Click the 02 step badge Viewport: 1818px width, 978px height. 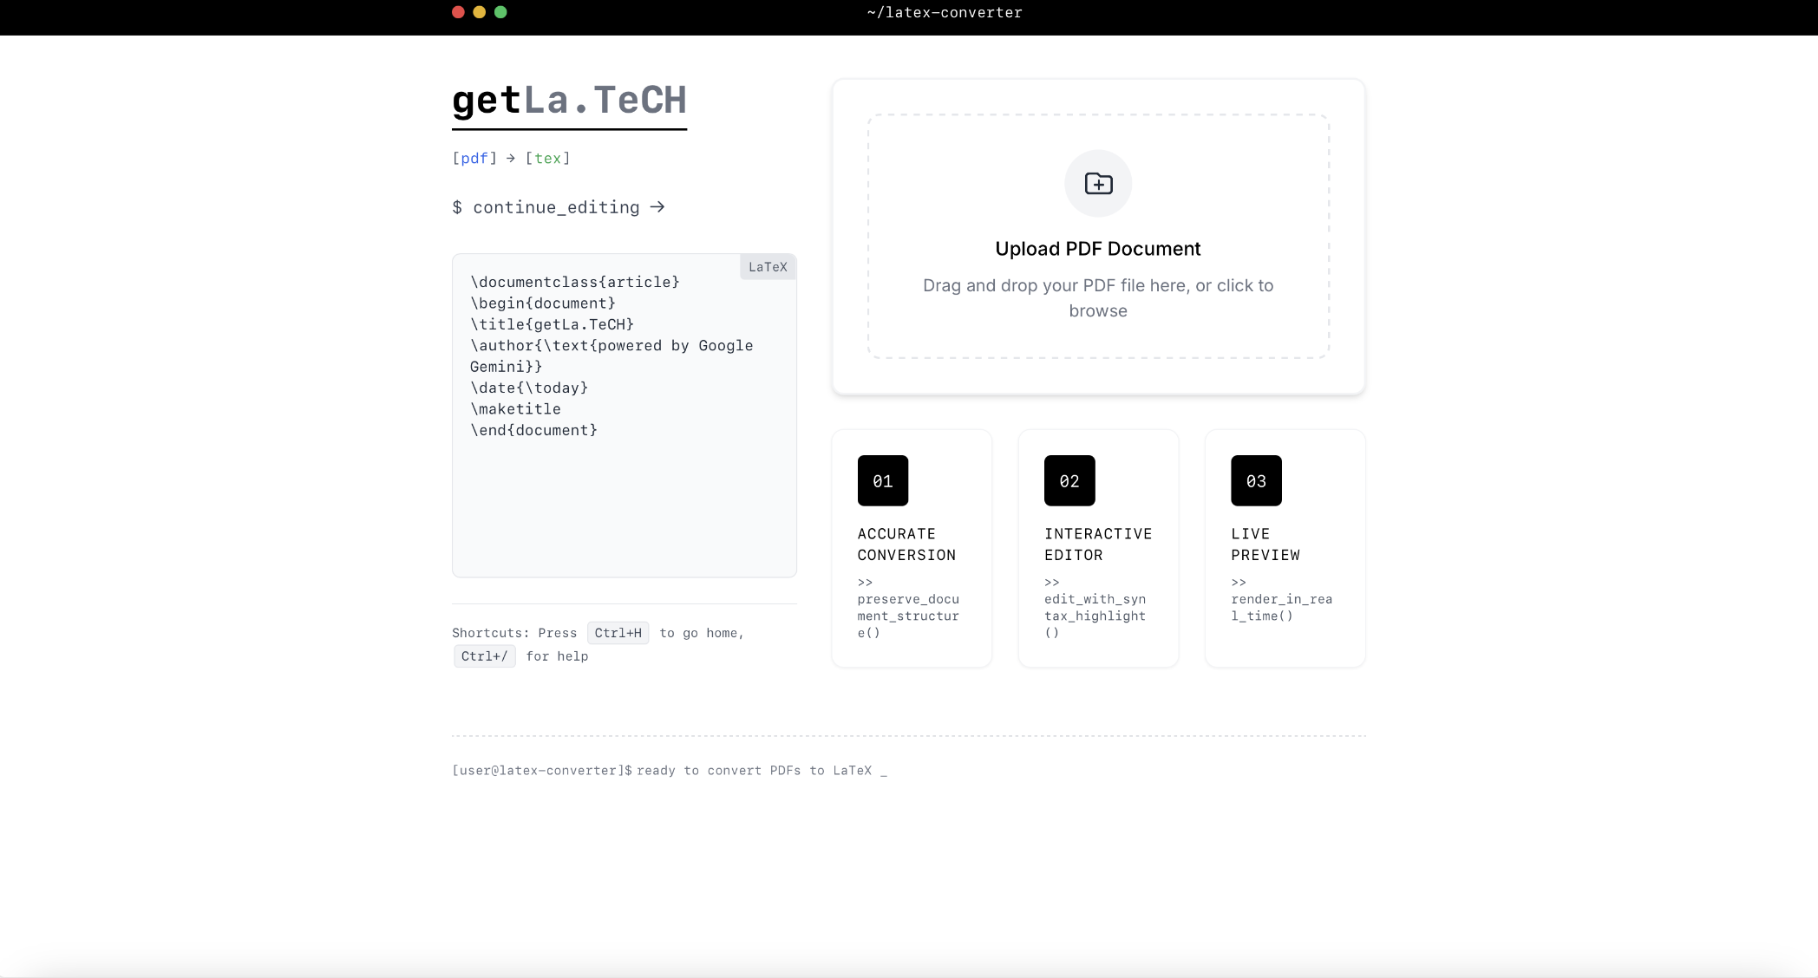1069,480
